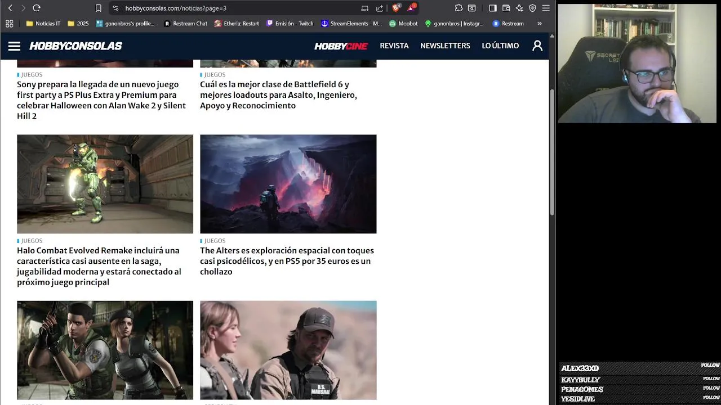Expand hidden bookmarks with double chevron
Image resolution: width=721 pixels, height=405 pixels.
point(539,24)
